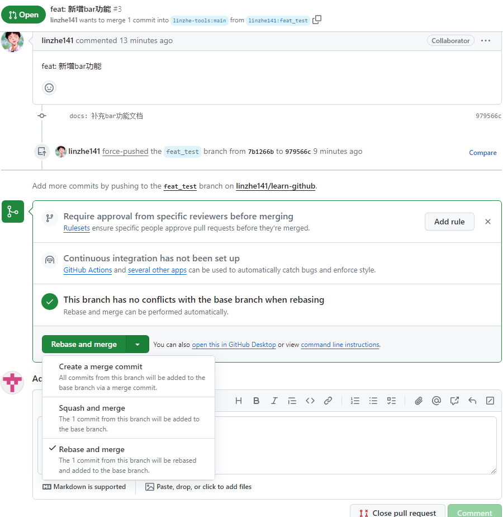Open the linzhe-tools:main base branch label
The height and width of the screenshot is (517, 503).
click(x=200, y=21)
